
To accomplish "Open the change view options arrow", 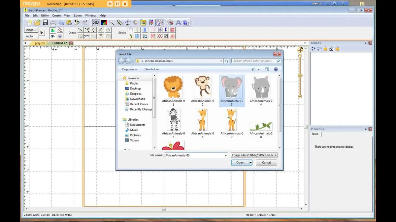I will [259, 69].
